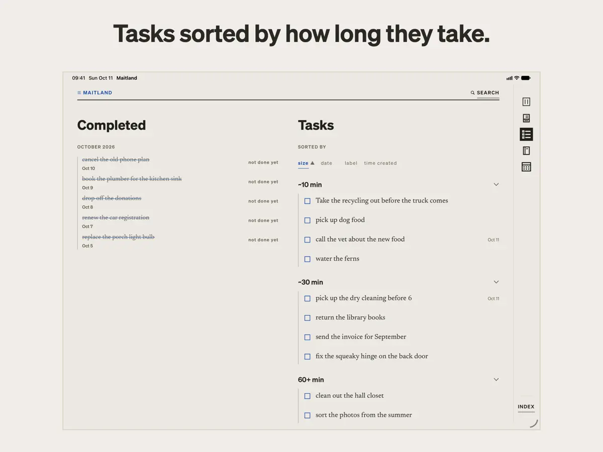The height and width of the screenshot is (452, 603).
Task: Click the Oct 11 date on 'call the vet'
Action: tap(493, 240)
